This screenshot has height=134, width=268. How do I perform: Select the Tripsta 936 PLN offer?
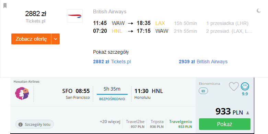(157, 124)
